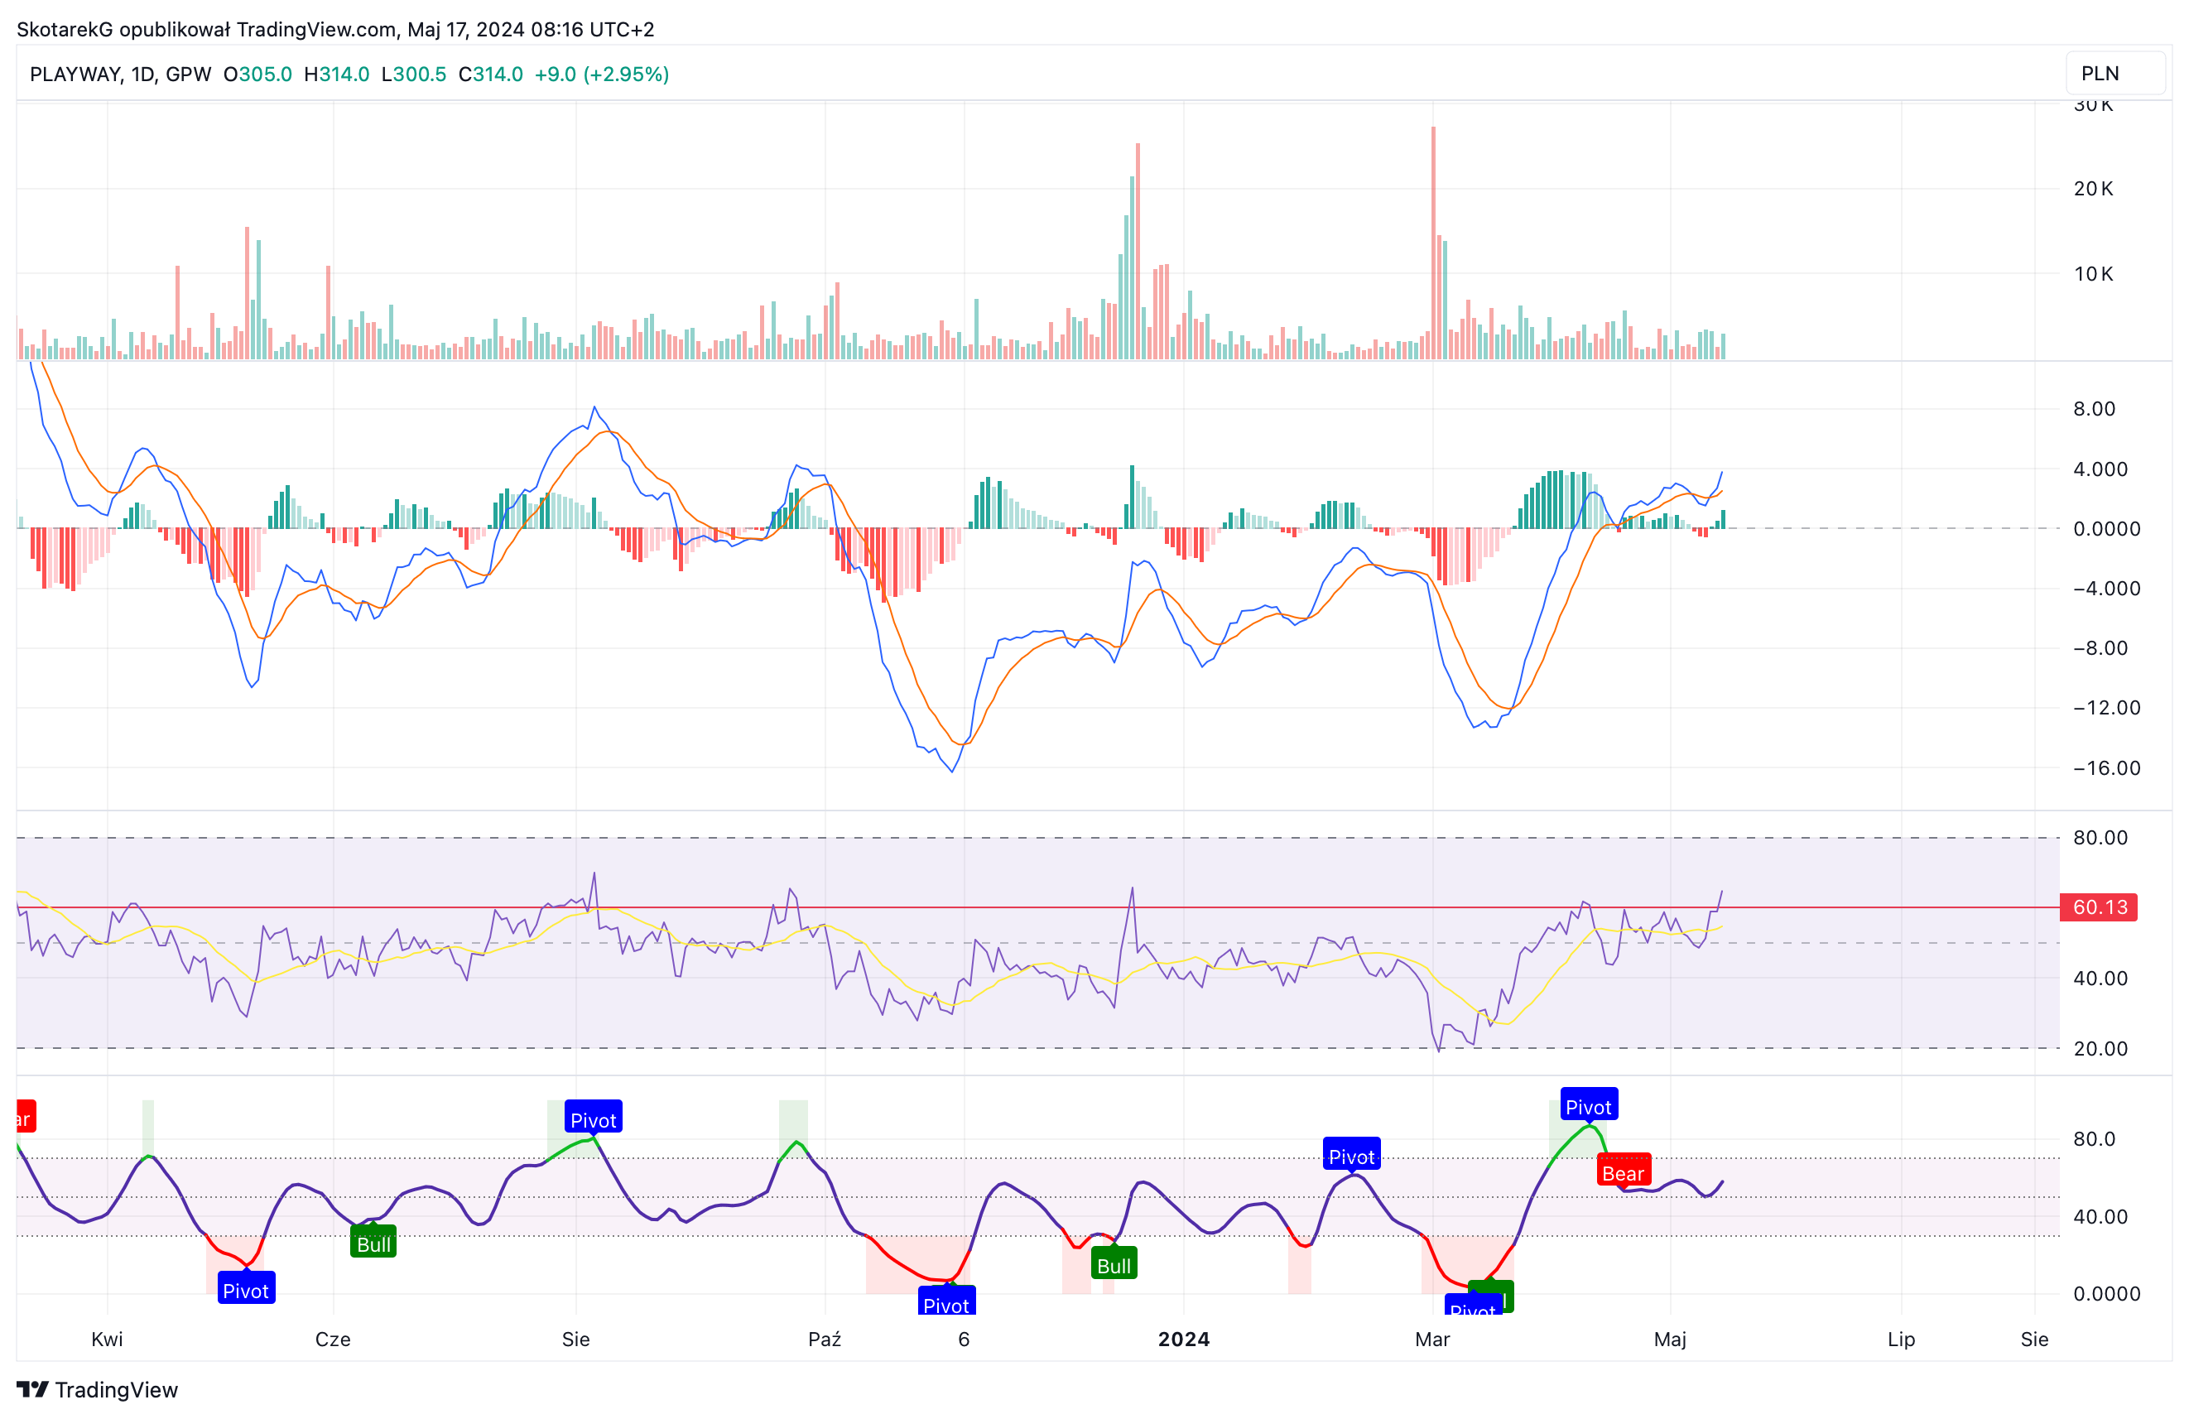This screenshot has width=2189, height=1419.
Task: Click the Paź month label
Action: pos(825,1338)
